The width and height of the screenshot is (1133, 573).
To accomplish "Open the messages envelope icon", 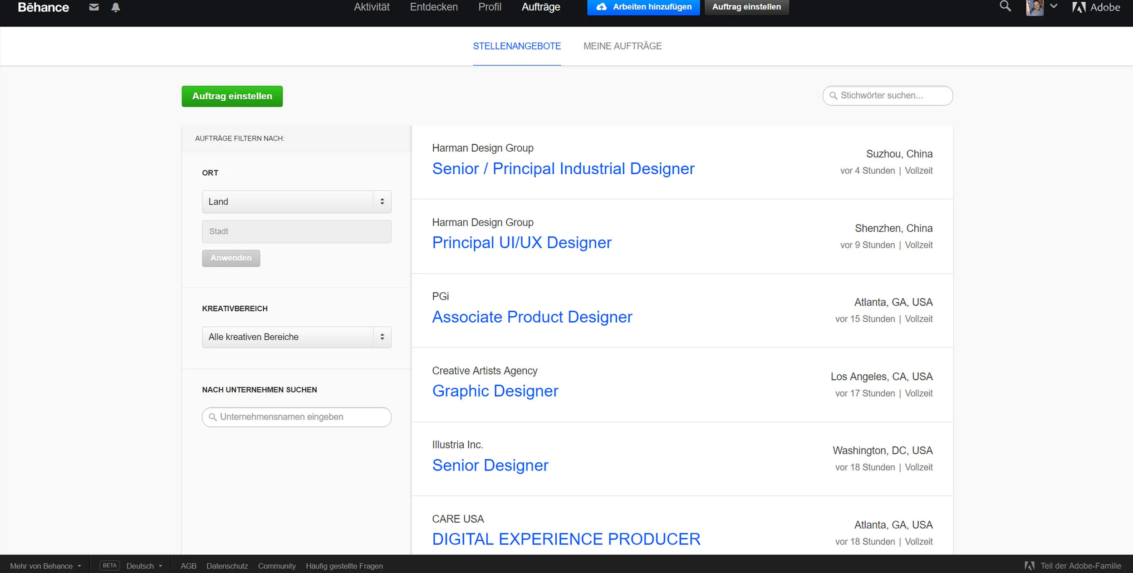I will [x=94, y=7].
